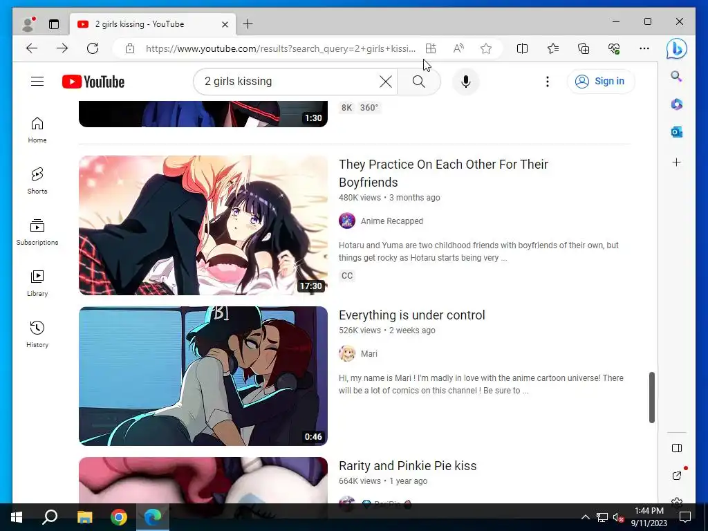
Task: Open the 17:30 anime video thumbnail
Action: coord(203,225)
